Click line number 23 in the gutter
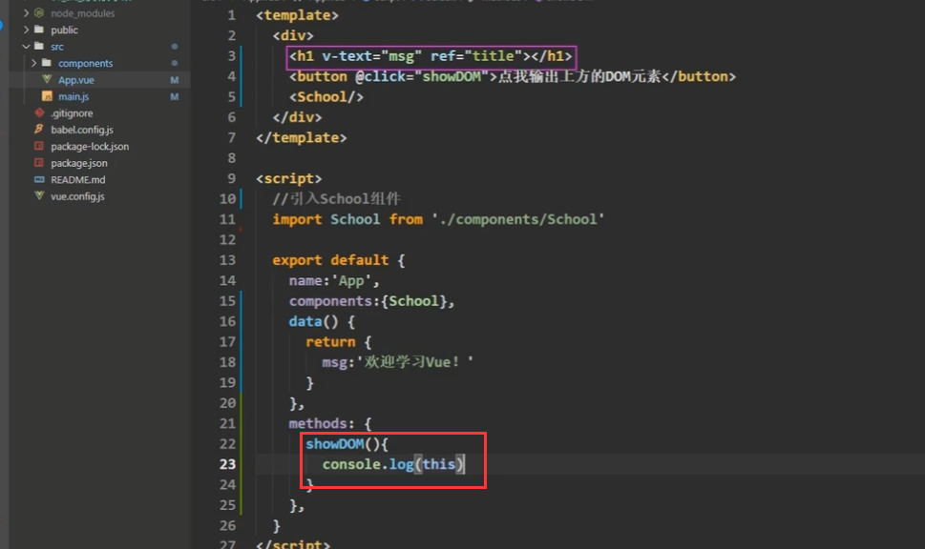This screenshot has height=549, width=925. pyautogui.click(x=227, y=464)
